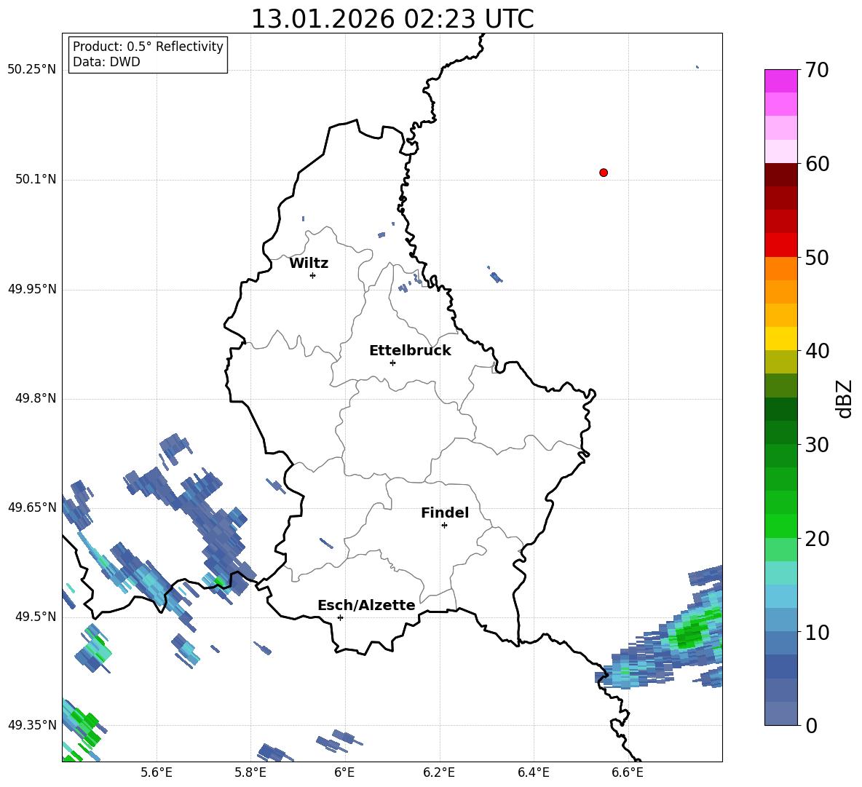Click the 40 value on colorbar

817,351
